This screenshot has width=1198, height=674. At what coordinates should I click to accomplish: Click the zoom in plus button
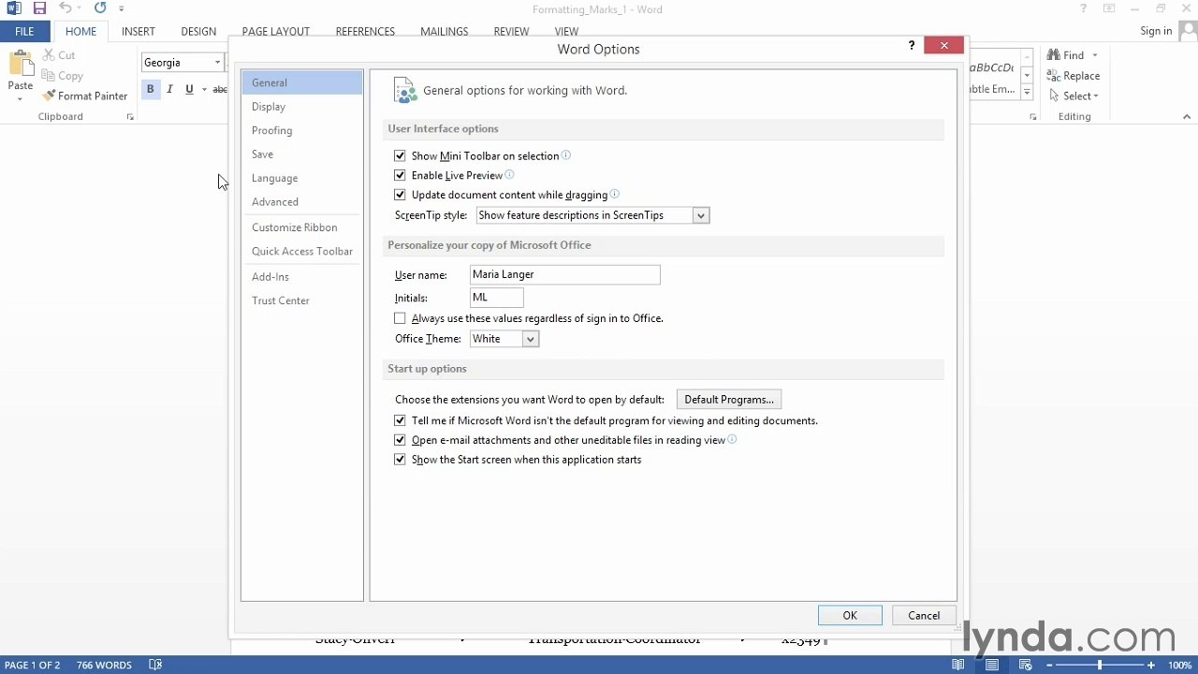click(x=1151, y=665)
